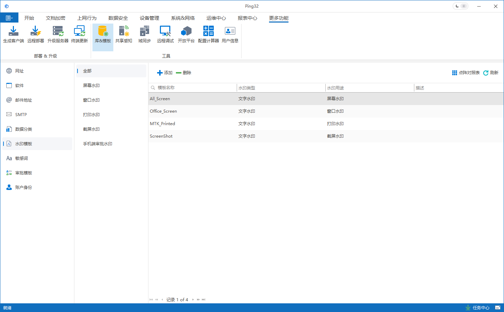This screenshot has width=504, height=312.
Task: Toggle the dark/light theme switch
Action: tap(461, 6)
